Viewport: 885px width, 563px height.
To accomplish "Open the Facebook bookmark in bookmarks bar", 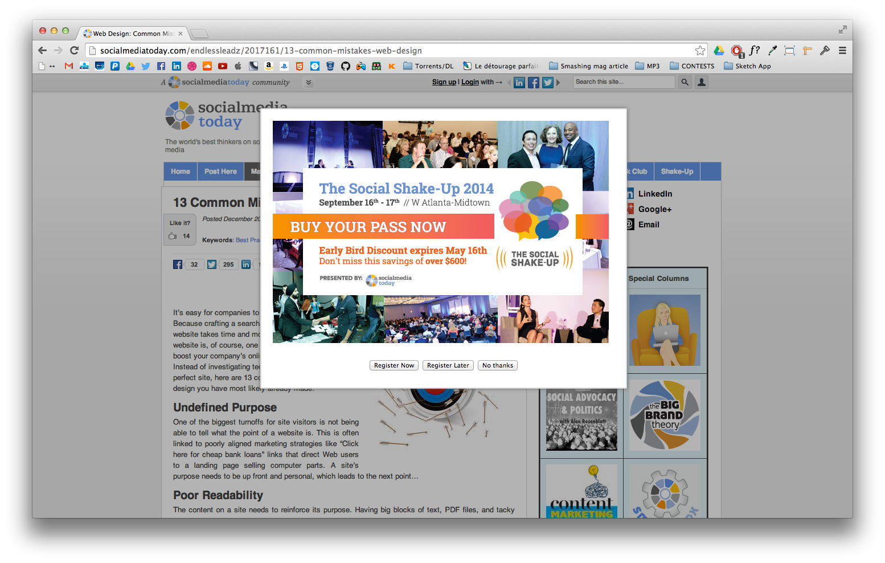I will [161, 66].
